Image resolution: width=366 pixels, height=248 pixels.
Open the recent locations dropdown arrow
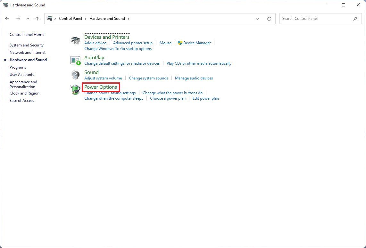28,19
